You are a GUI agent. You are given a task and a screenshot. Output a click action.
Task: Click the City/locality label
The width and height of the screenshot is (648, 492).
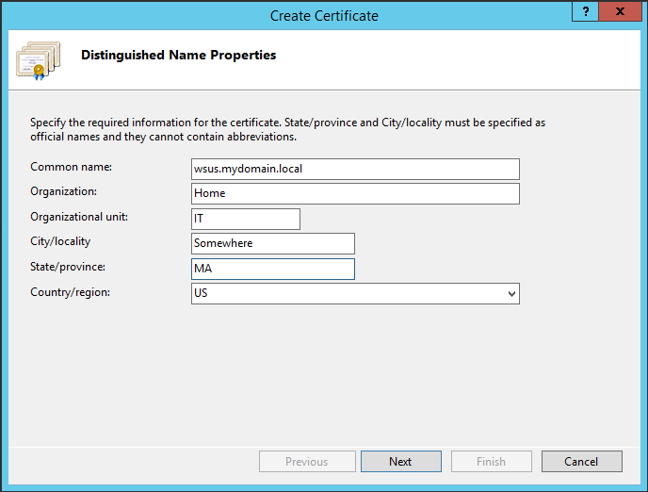coord(60,241)
